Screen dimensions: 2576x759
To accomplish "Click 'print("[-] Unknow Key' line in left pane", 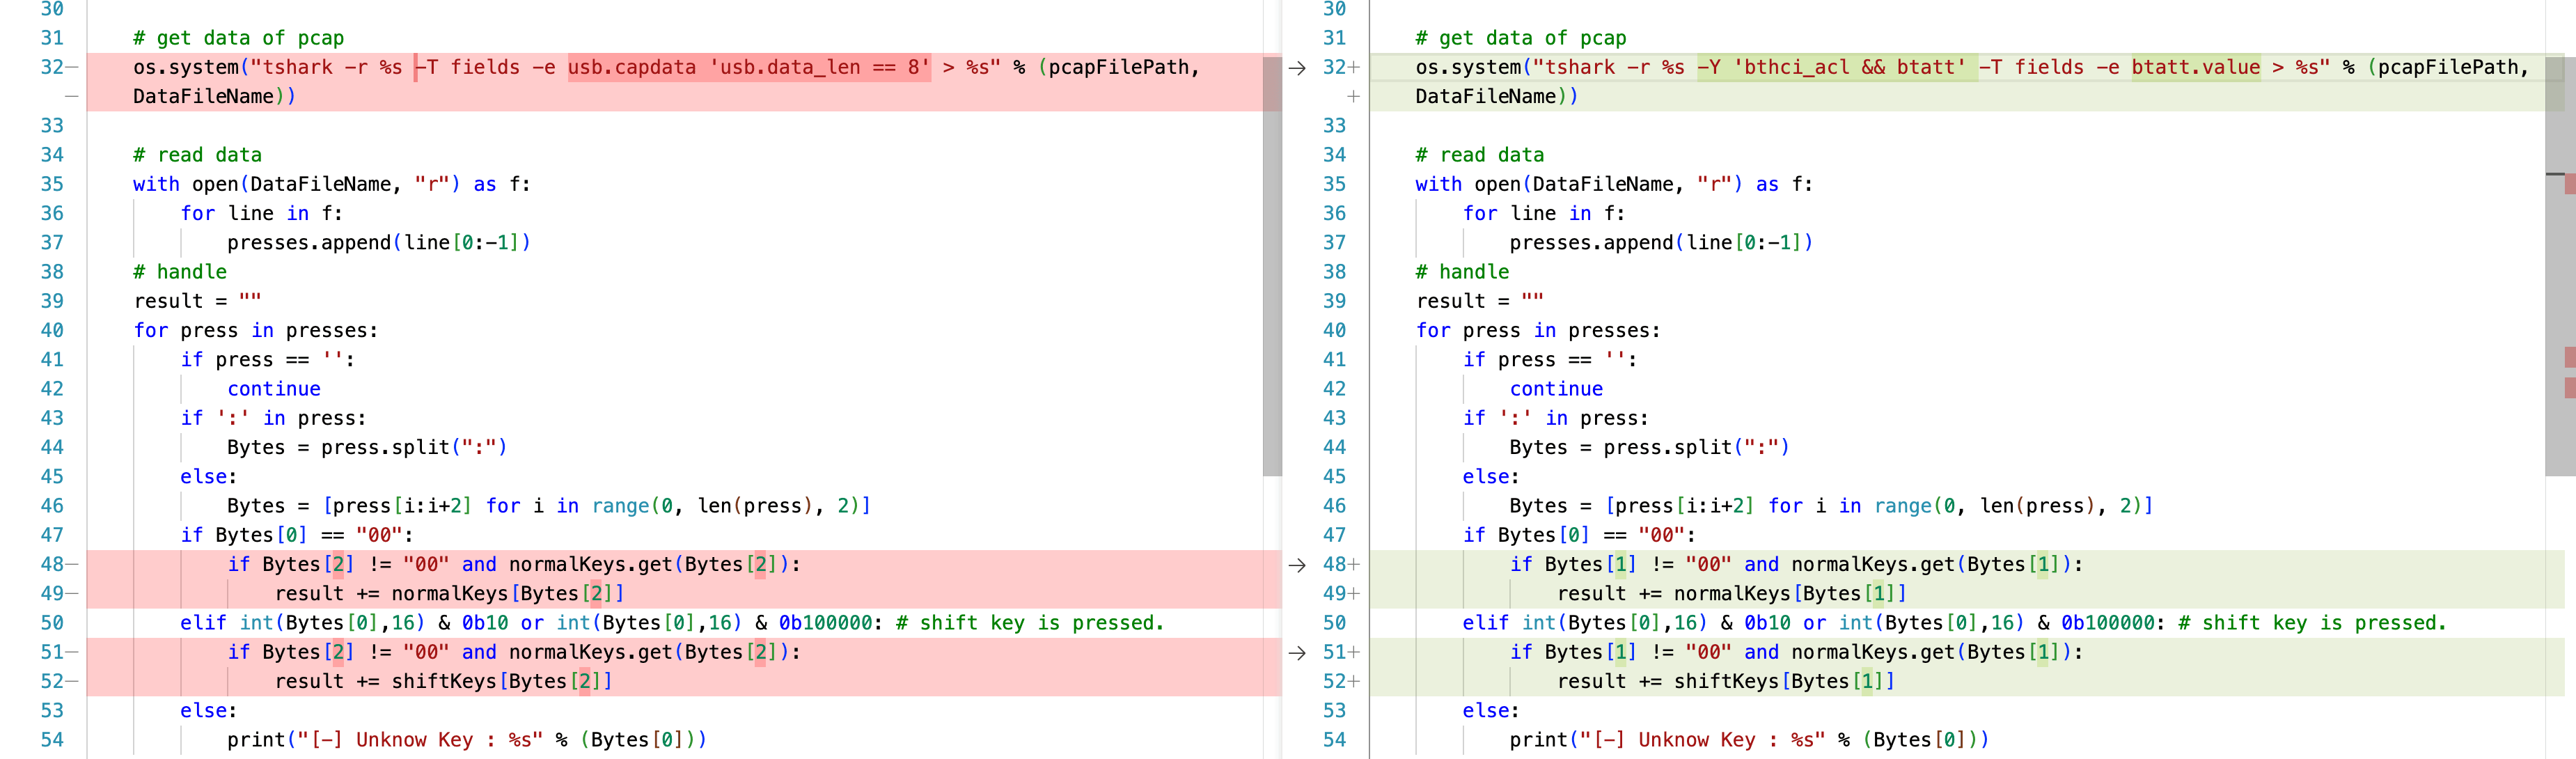I will 467,740.
